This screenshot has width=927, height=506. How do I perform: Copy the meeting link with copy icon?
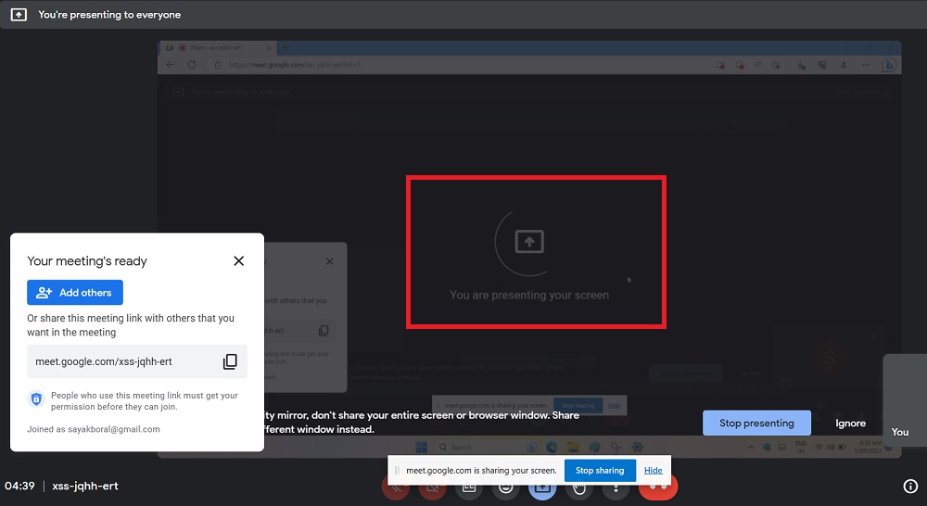230,361
